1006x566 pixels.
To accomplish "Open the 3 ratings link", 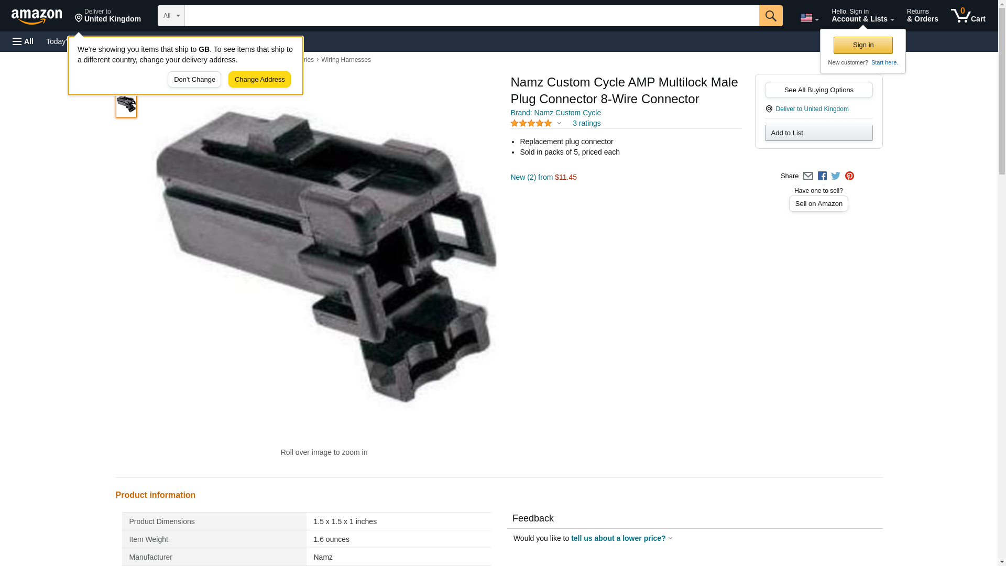I will 586,123.
